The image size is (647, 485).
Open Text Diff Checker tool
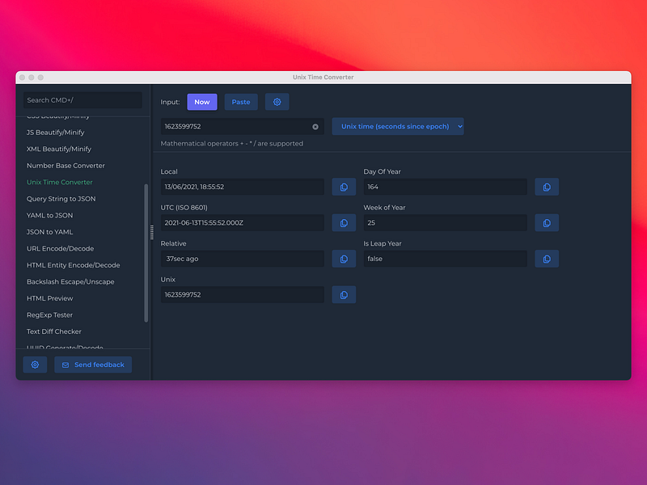tap(53, 331)
